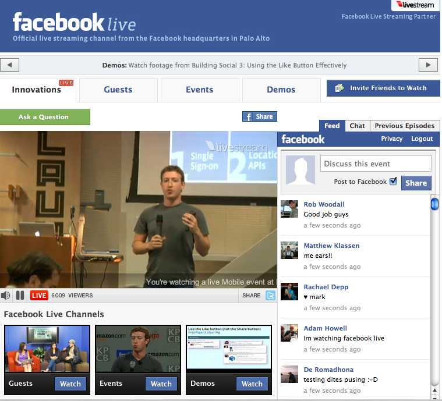
Task: Click the Logout link
Action: pyautogui.click(x=422, y=139)
